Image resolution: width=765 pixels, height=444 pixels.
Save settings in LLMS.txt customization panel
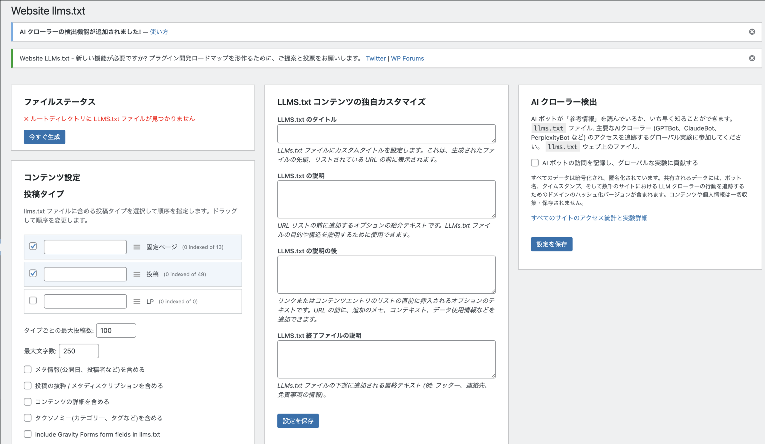pos(298,421)
